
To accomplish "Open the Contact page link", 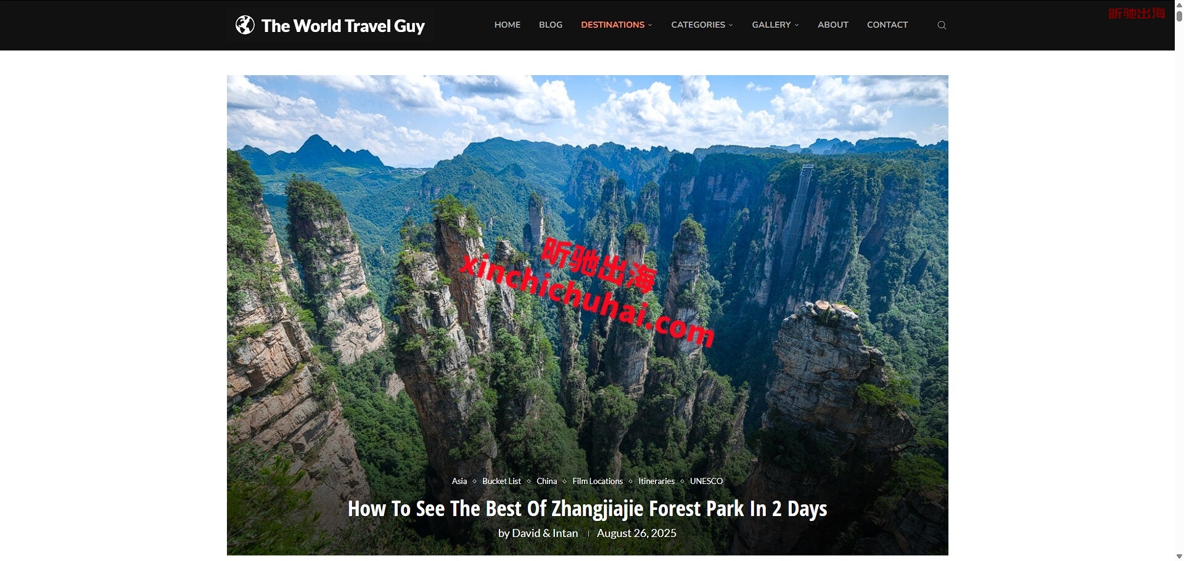I will pos(887,25).
